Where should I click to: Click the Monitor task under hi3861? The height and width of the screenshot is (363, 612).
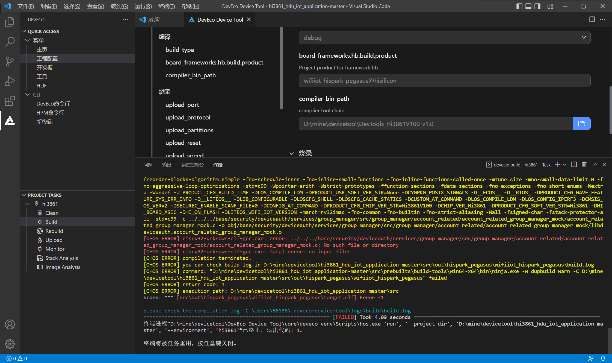pyautogui.click(x=55, y=249)
